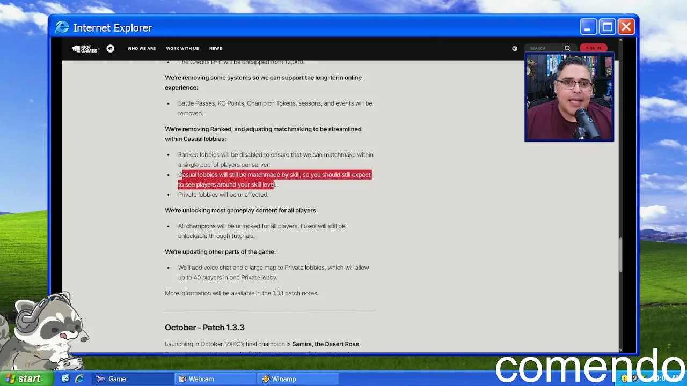Click 'We'll add voice chat' bullet text

(x=274, y=272)
